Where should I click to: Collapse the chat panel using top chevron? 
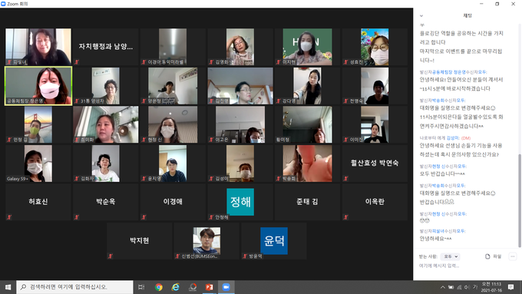point(421,15)
